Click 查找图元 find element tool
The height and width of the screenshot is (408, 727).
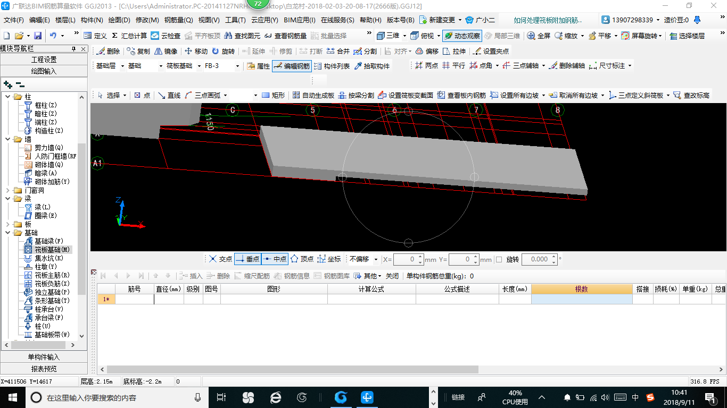[242, 36]
